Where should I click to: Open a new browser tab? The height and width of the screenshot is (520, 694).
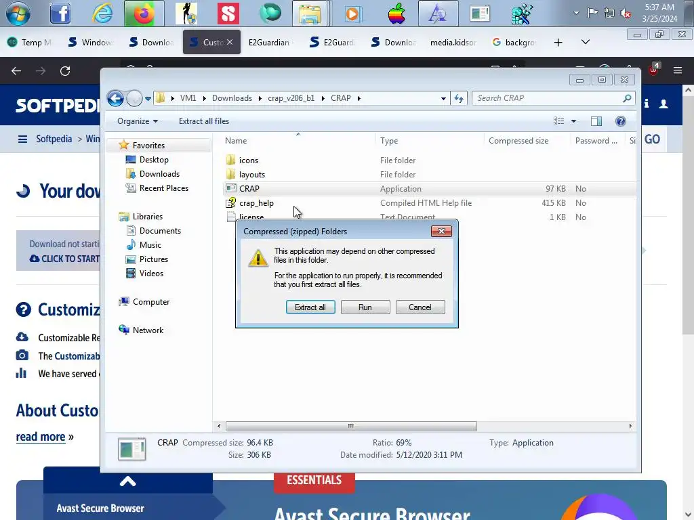pyautogui.click(x=558, y=43)
